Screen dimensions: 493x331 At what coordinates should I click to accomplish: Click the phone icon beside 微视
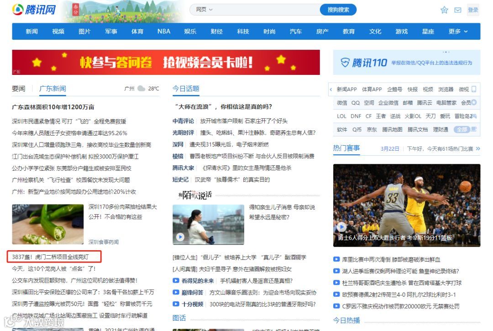coord(474,89)
